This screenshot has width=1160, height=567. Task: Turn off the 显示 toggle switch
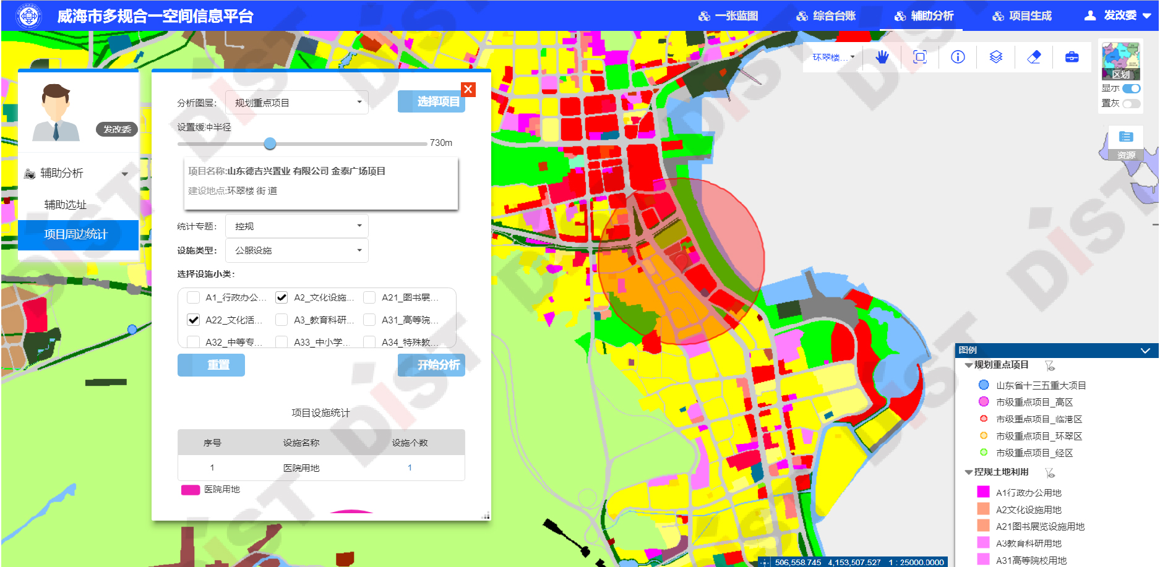1131,88
